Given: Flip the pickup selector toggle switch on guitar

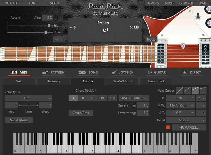Looking at the screenshot, I should coord(198,16).
